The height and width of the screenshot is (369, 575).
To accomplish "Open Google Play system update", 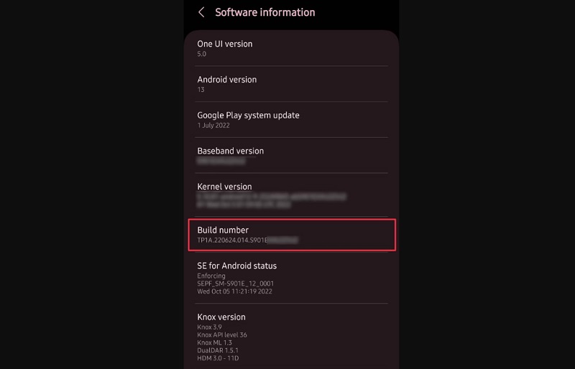I will coord(291,120).
